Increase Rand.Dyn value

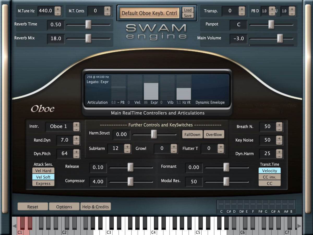[76, 138]
